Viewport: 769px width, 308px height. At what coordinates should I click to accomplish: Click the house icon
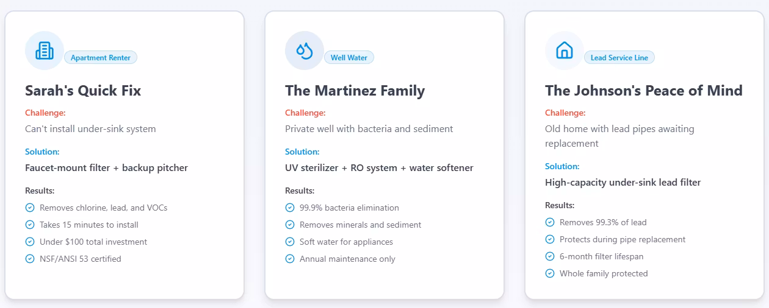tap(565, 51)
